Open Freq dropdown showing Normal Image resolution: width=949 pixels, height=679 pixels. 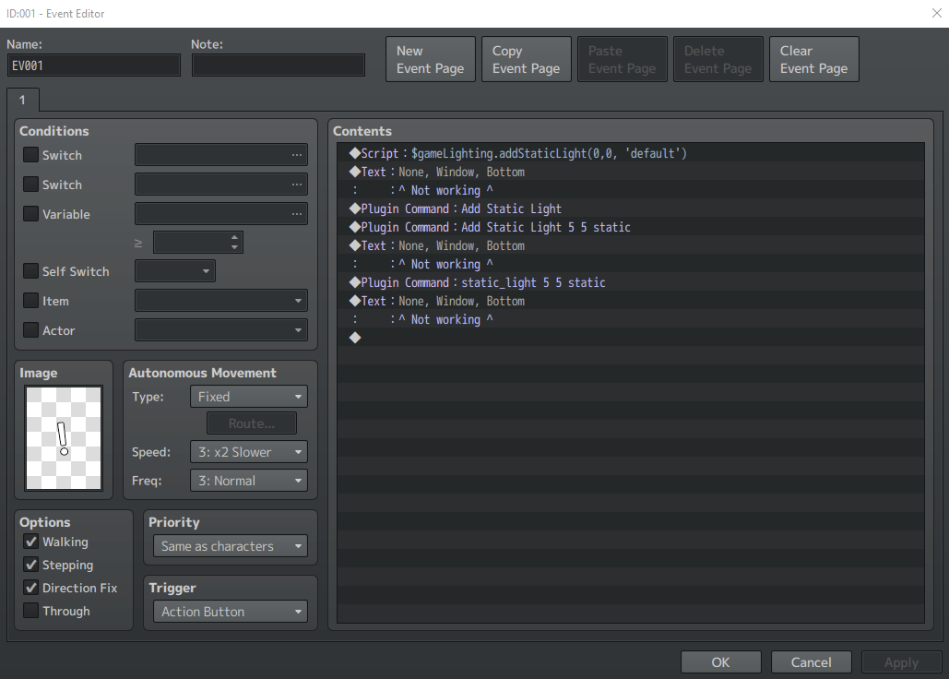pos(249,481)
